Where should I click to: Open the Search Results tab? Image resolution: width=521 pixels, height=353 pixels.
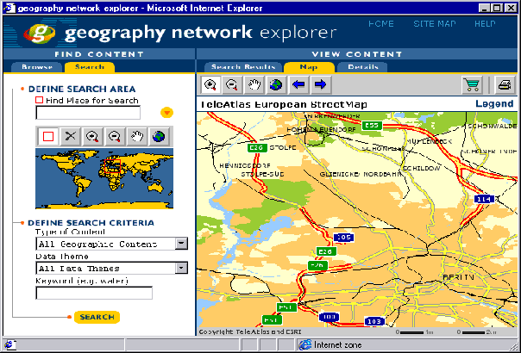pos(243,67)
